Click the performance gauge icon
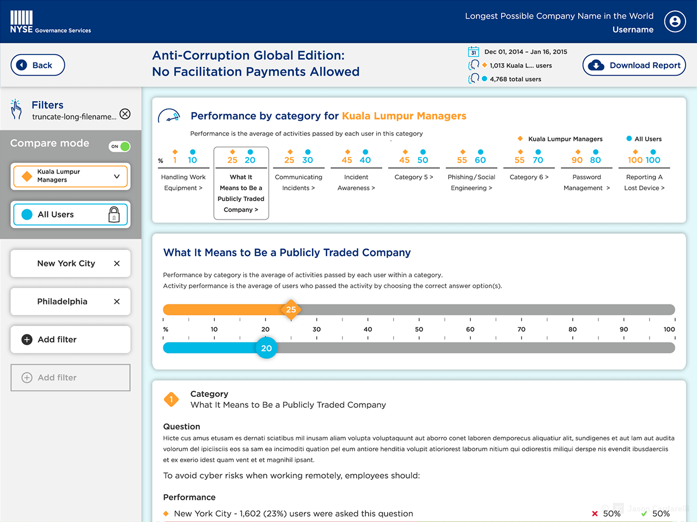The image size is (697, 522). (x=169, y=116)
